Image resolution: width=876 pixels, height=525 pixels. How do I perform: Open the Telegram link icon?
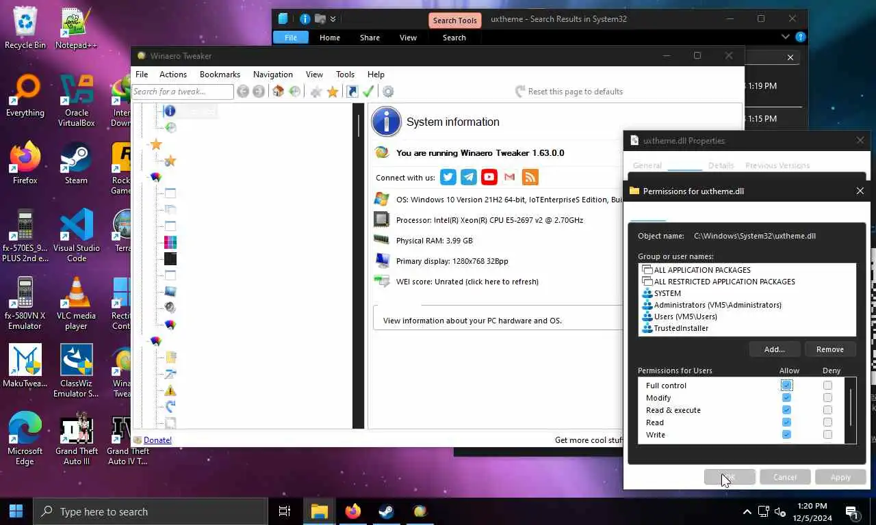(x=469, y=177)
